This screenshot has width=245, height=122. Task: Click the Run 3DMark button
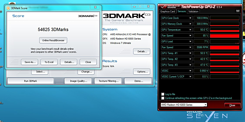coord(31,81)
